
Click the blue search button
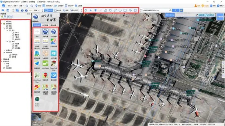tap(176, 10)
